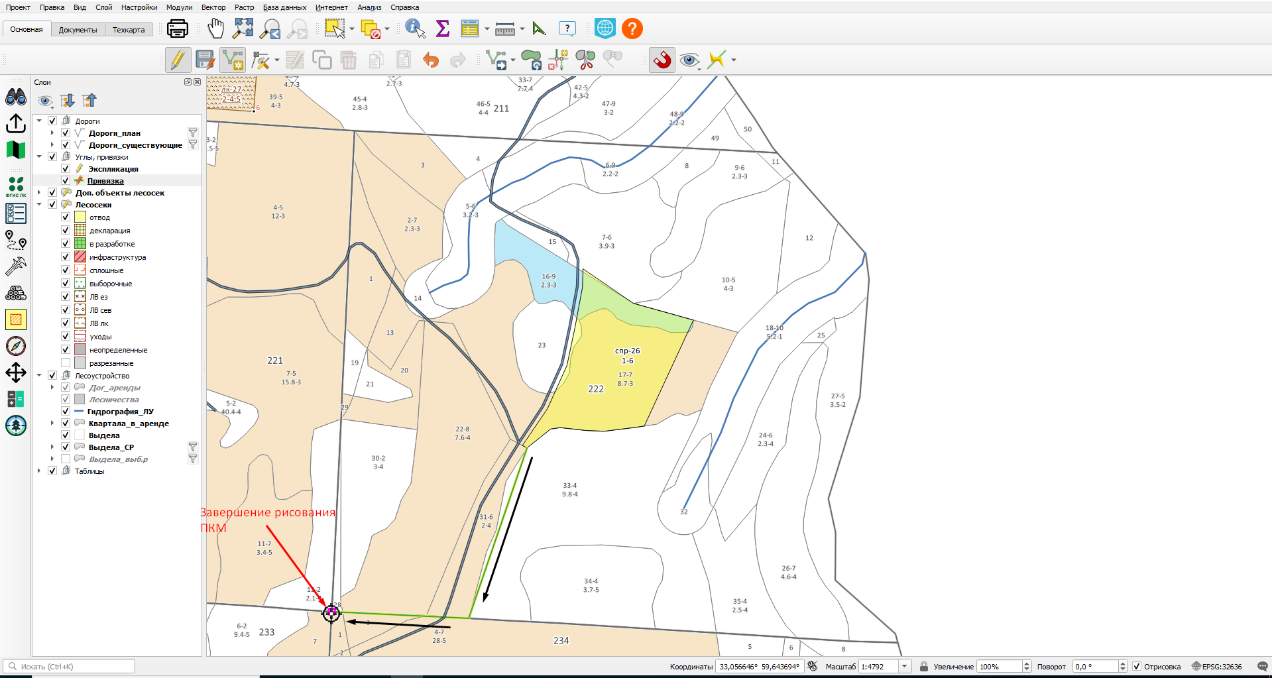Click the Print icon in toolbar

coord(178,28)
